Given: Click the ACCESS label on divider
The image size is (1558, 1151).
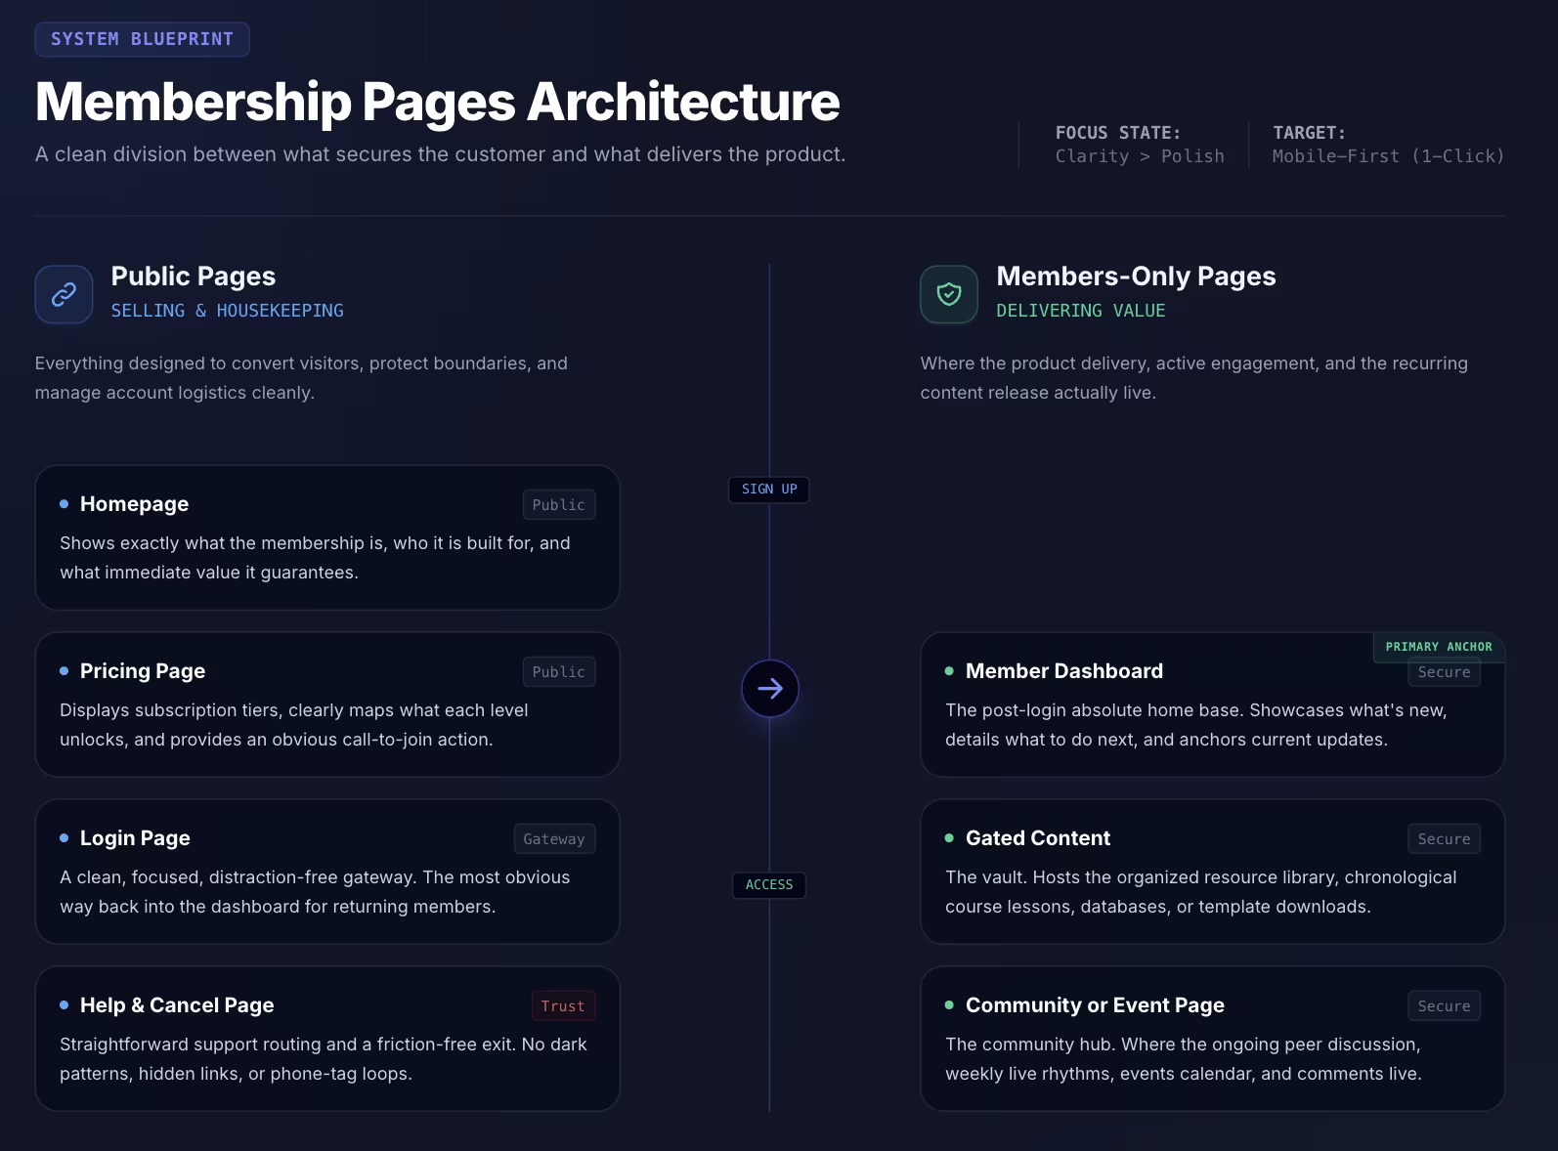Looking at the screenshot, I should (x=769, y=885).
